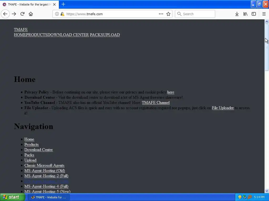Open MS-Agent-Hosting-5 (New) link

[x=47, y=191]
